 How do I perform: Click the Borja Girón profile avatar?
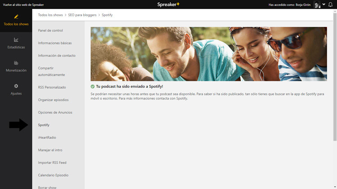coord(317,4)
